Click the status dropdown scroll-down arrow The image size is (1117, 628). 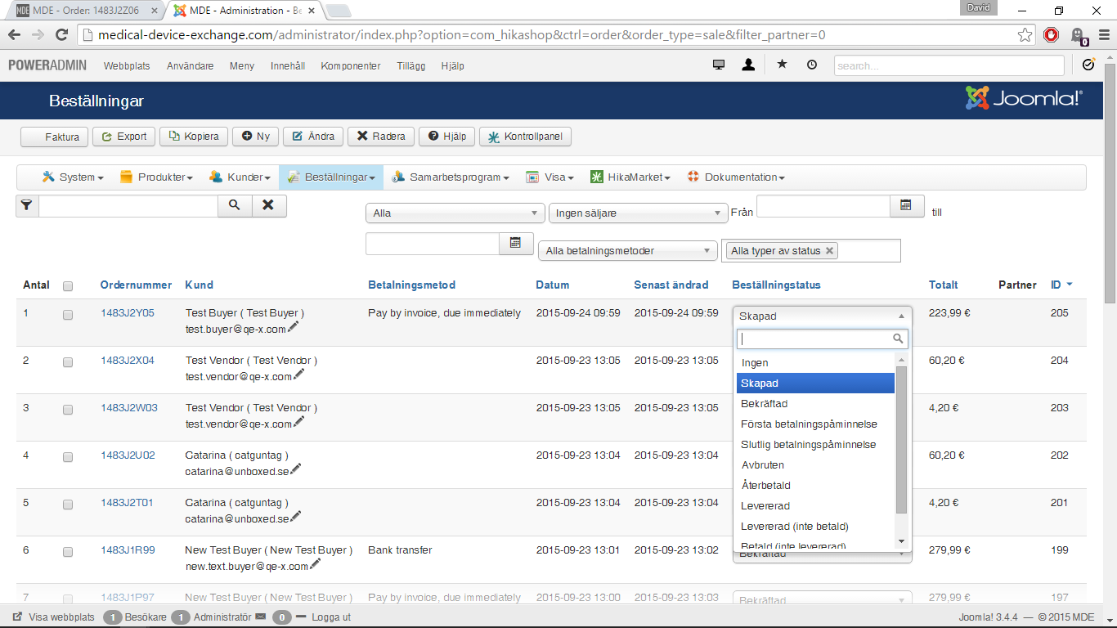(902, 541)
